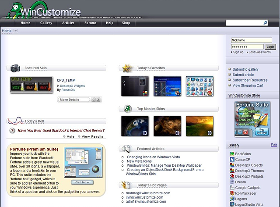
Task: Open New Vista Icons article
Action: (139, 161)
